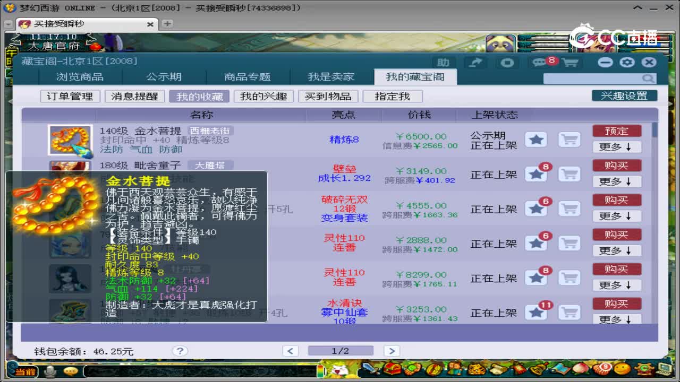Click 预定 for the 金水菩提 item
The height and width of the screenshot is (382, 680).
[617, 131]
